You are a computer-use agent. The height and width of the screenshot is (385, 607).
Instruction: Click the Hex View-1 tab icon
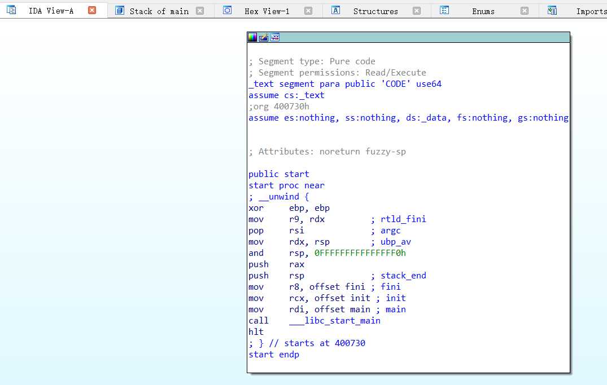227,11
